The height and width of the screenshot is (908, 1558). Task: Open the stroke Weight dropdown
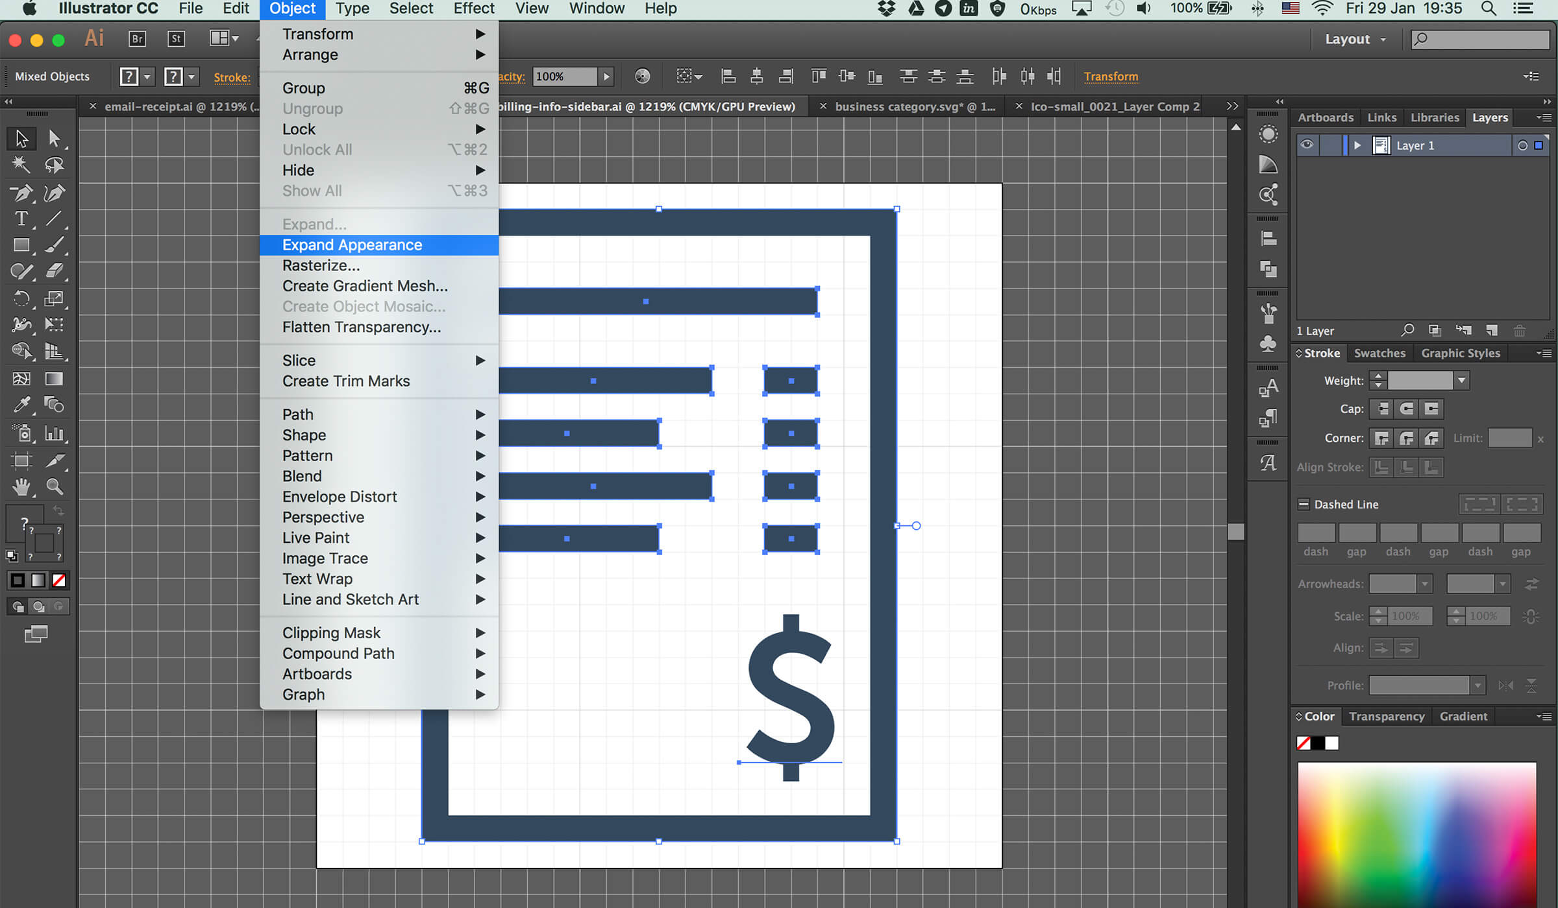tap(1462, 381)
